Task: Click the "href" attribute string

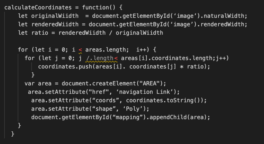Action: click(99, 92)
